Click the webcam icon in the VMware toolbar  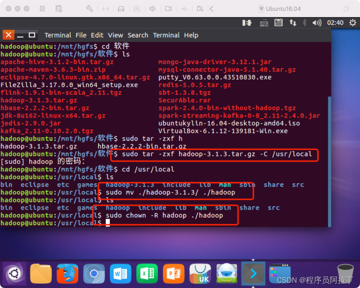169,8
